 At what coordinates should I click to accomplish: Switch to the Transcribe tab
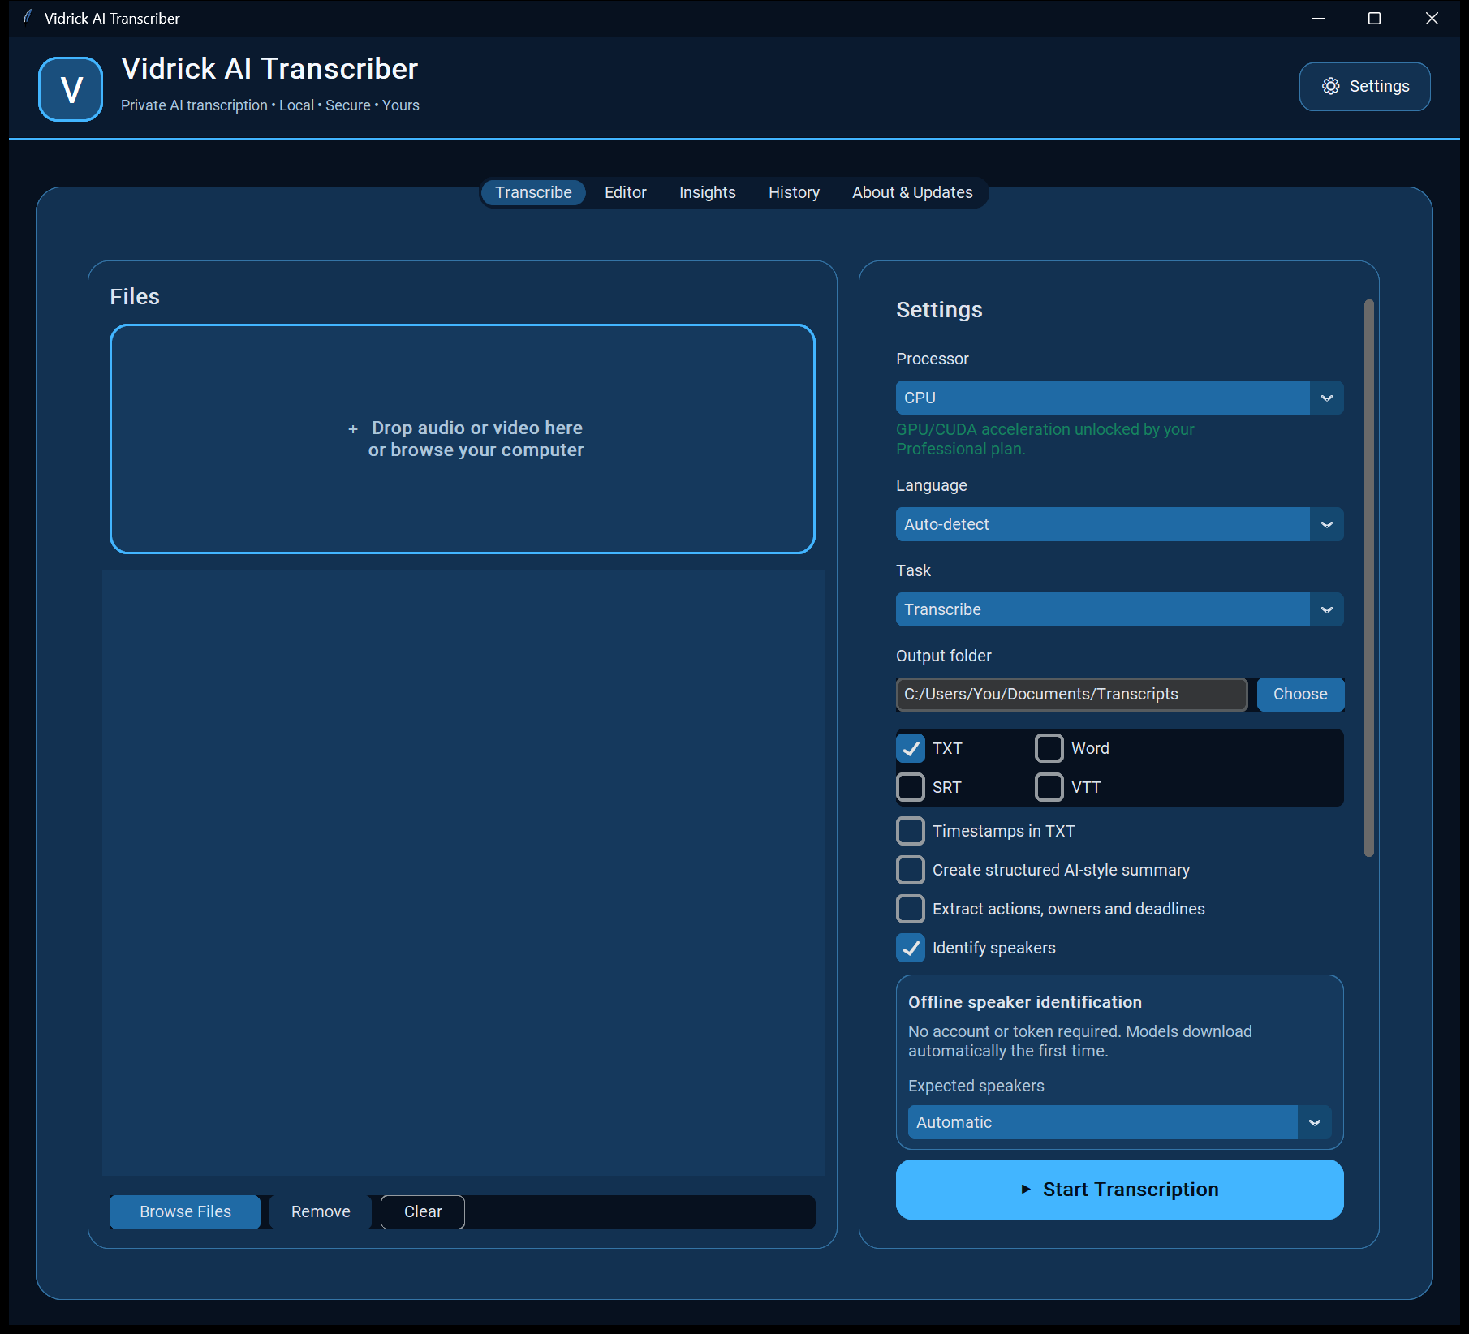(533, 192)
